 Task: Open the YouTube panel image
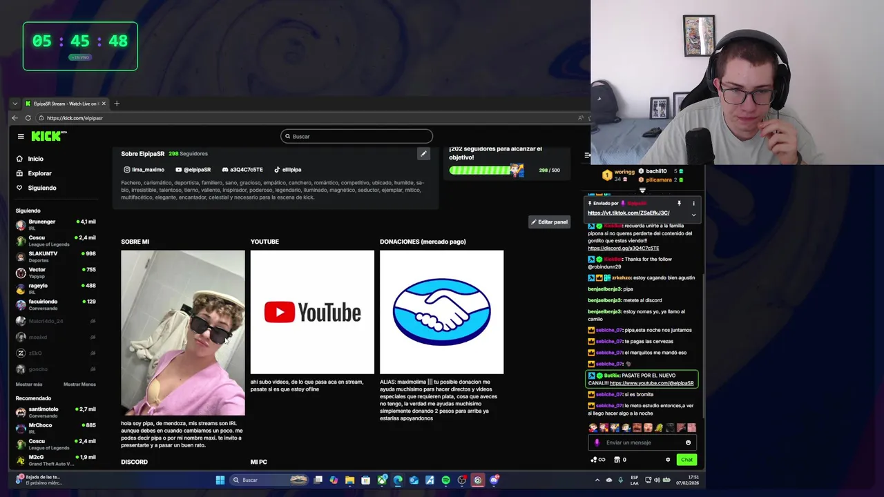[x=312, y=312]
